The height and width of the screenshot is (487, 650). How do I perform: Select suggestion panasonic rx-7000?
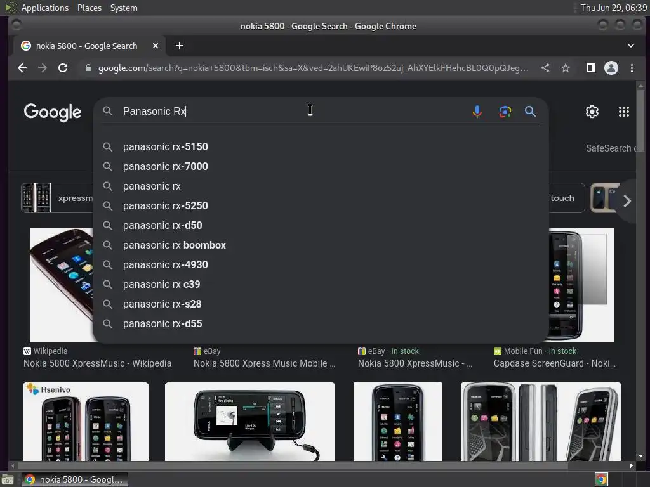click(x=321, y=167)
